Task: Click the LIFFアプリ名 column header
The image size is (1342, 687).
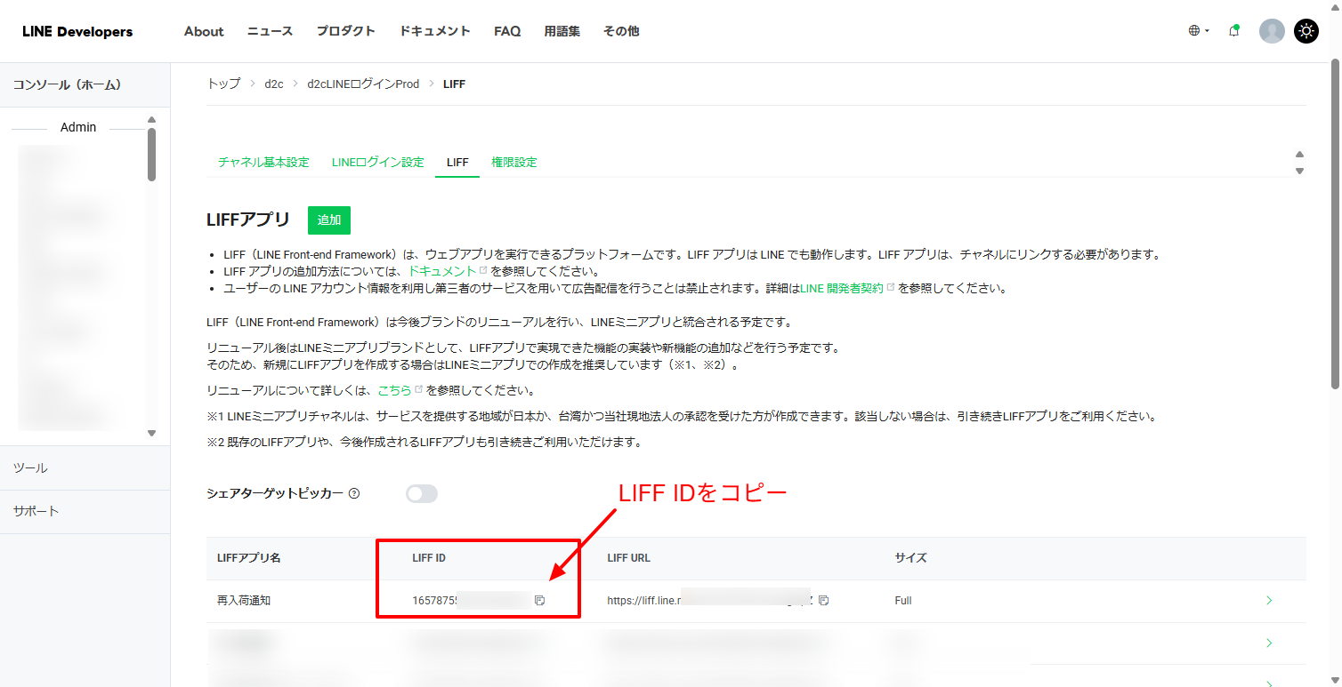Action: point(249,558)
